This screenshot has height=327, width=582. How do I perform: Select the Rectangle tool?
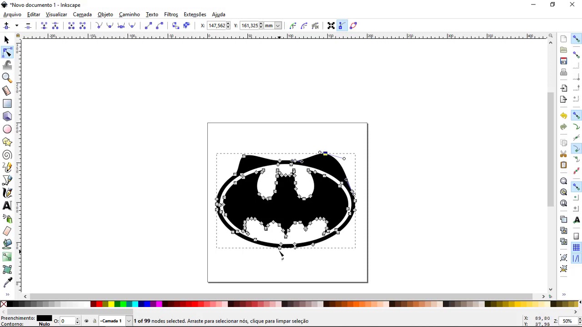[x=7, y=104]
